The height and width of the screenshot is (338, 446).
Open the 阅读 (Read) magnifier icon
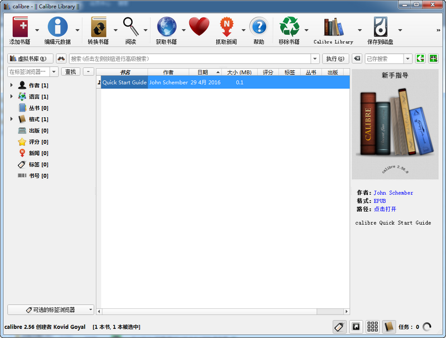[131, 28]
